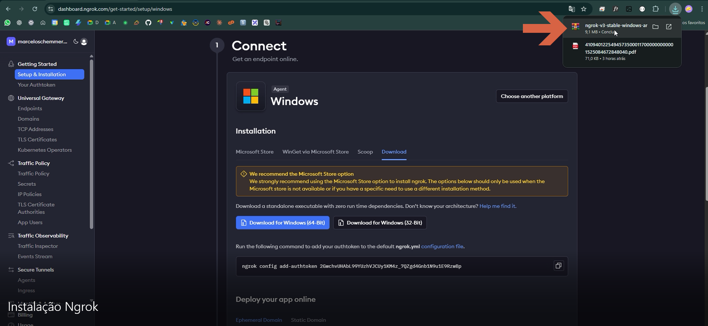Open the WhatsApp bookmark

pyautogui.click(x=7, y=22)
